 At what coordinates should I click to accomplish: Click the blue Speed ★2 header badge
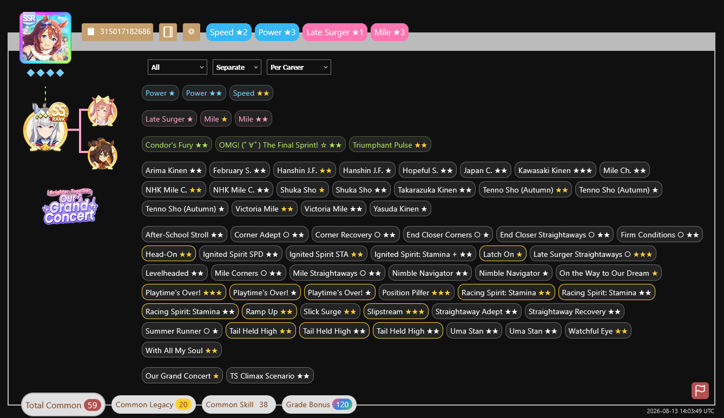229,32
